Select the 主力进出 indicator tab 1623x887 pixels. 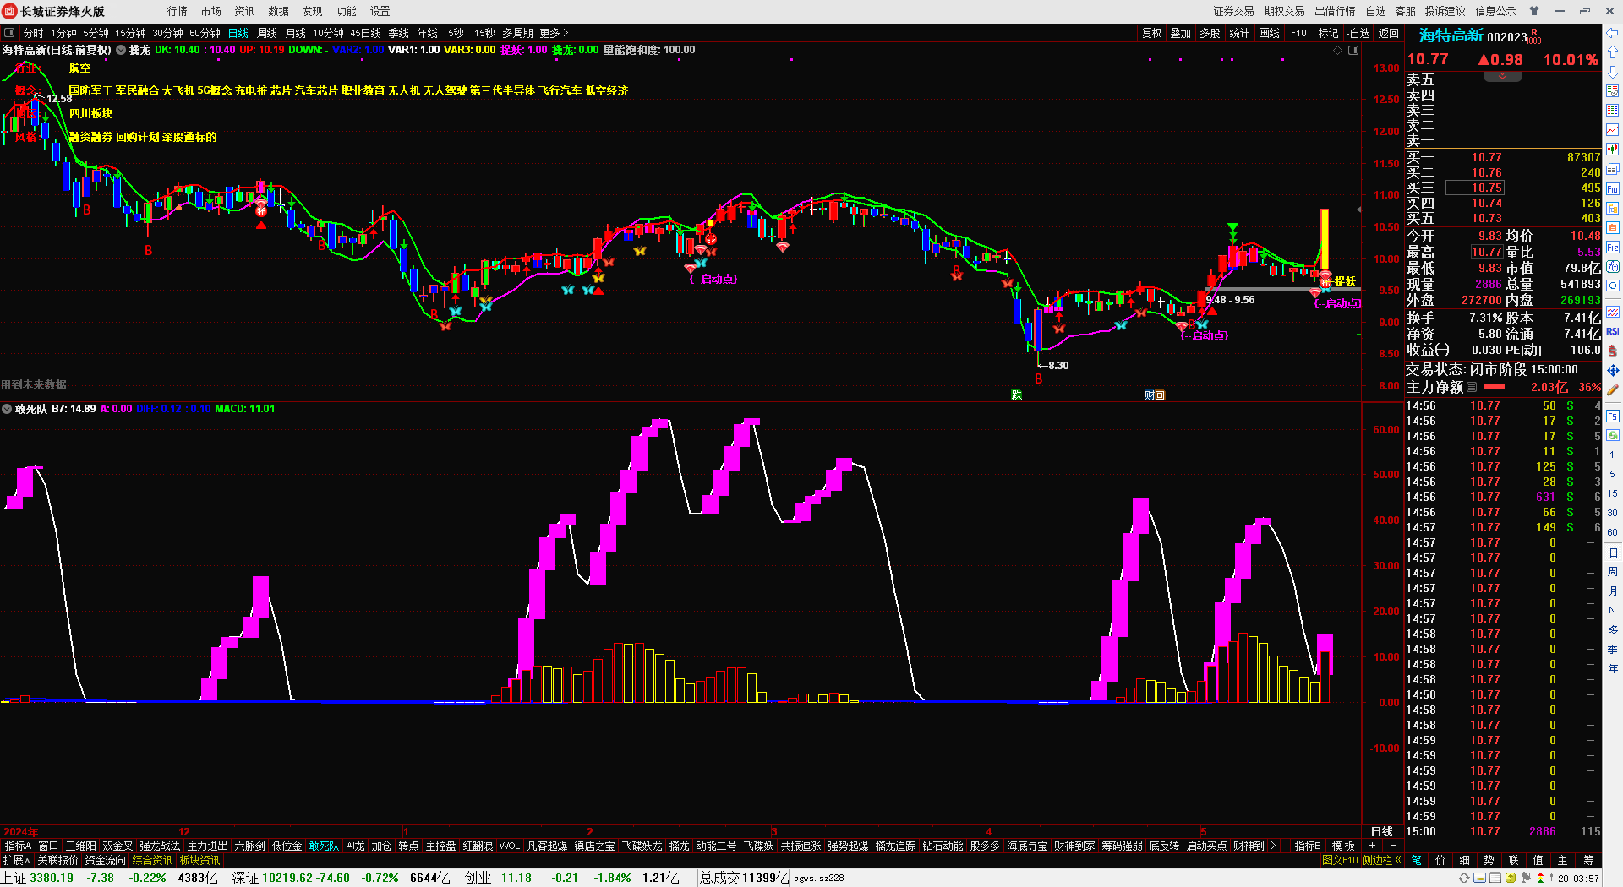tap(207, 846)
